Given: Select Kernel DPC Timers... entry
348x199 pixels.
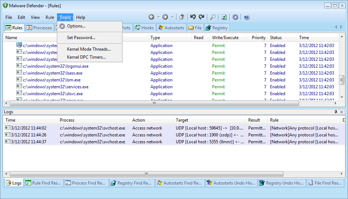Looking at the screenshot, I should [90, 57].
